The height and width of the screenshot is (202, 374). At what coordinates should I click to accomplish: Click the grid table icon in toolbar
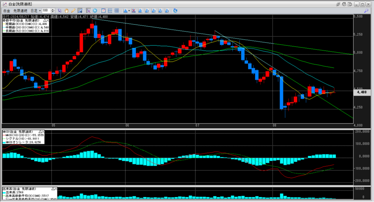pyautogui.click(x=117, y=11)
